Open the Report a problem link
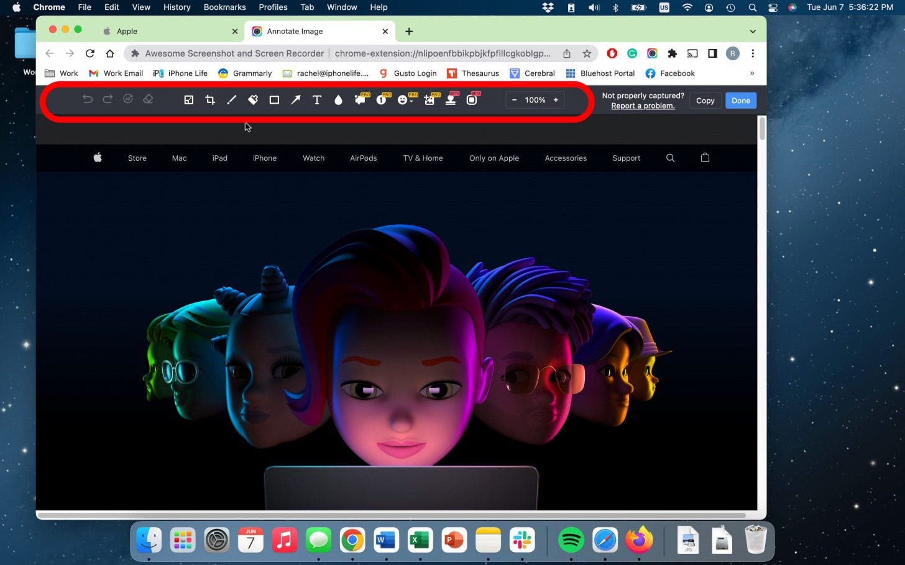 tap(643, 106)
